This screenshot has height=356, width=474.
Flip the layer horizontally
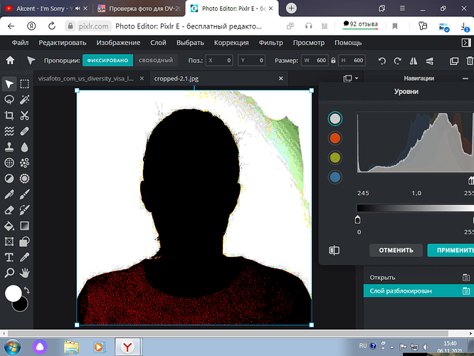click(x=414, y=61)
